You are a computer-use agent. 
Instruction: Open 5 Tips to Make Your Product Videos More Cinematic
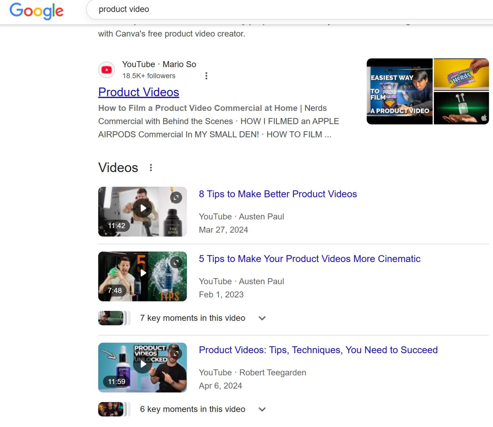[310, 259]
